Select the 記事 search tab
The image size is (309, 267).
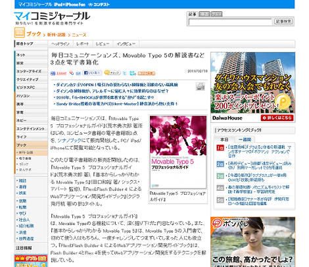(x=192, y=14)
